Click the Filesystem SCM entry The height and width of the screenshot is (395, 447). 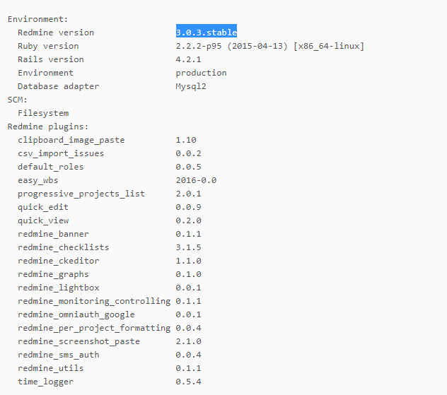click(43, 113)
